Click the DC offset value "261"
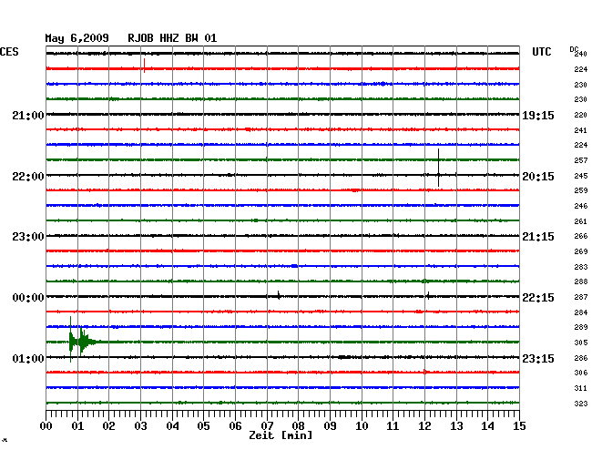 point(581,221)
